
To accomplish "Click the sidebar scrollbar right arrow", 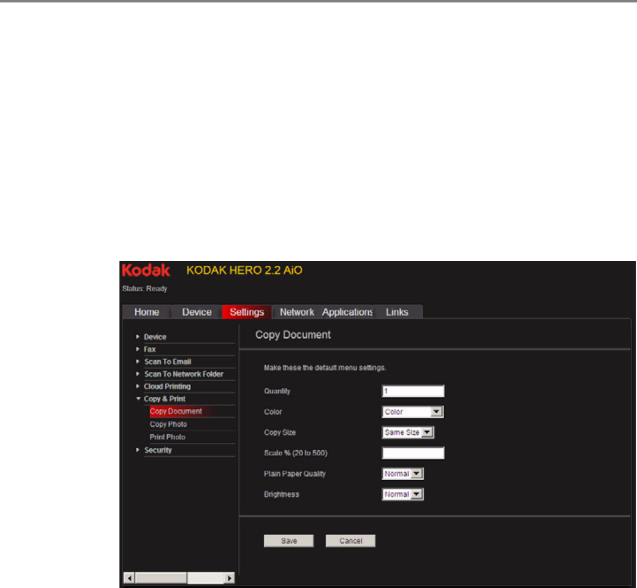I will pyautogui.click(x=230, y=578).
